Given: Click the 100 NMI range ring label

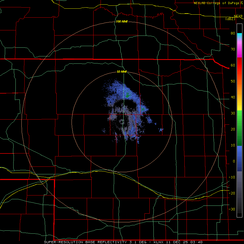Looking at the screenshot, I should [x=122, y=21].
